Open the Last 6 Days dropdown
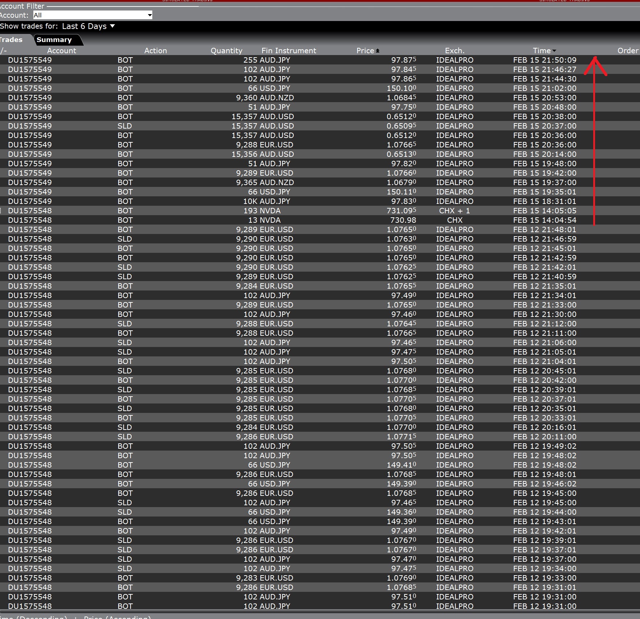This screenshot has width=640, height=619. click(x=88, y=26)
